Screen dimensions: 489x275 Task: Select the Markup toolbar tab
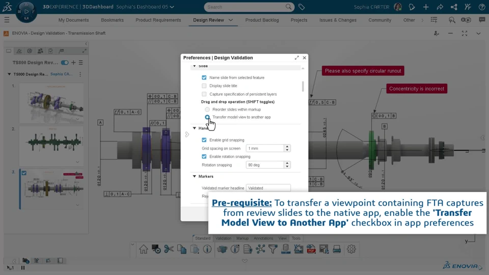(242, 238)
